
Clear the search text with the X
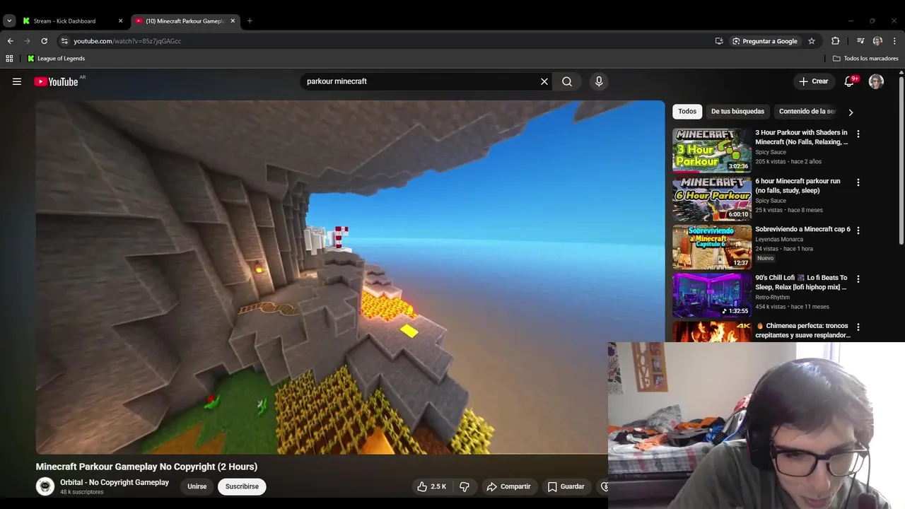544,81
